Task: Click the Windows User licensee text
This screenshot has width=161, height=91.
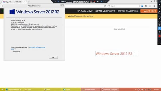Action: 16,51
